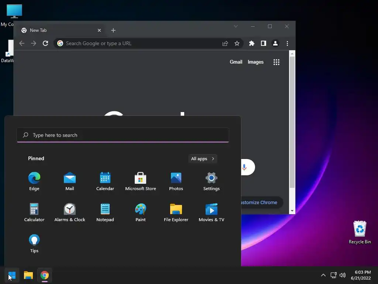Open the Google apps grid
This screenshot has width=378, height=284.
[x=276, y=62]
